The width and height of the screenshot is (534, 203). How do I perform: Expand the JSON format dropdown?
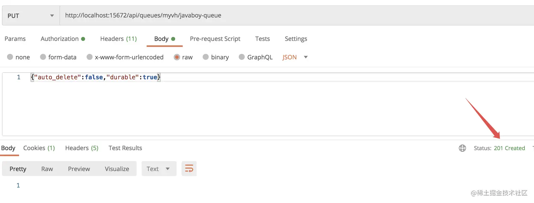click(x=295, y=57)
